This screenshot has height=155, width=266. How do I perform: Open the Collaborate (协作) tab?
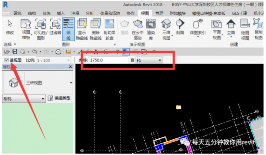click(x=131, y=13)
